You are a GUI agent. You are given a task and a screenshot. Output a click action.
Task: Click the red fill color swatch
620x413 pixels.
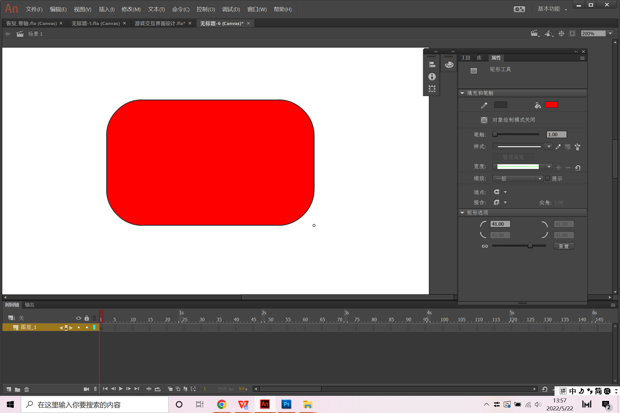(551, 105)
